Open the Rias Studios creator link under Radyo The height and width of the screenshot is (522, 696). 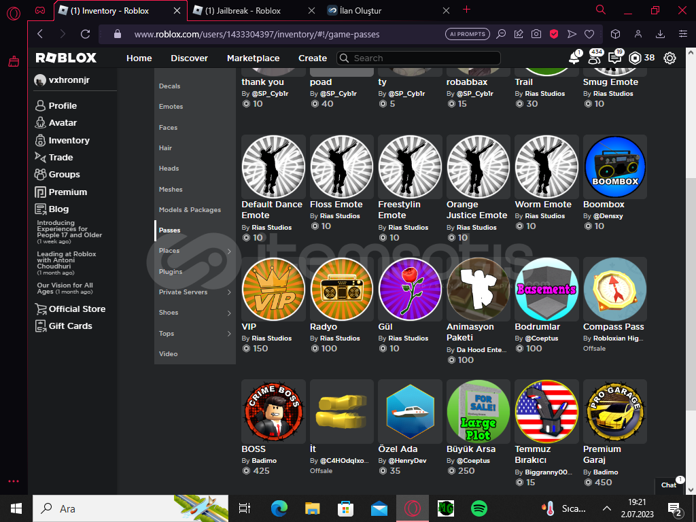340,338
